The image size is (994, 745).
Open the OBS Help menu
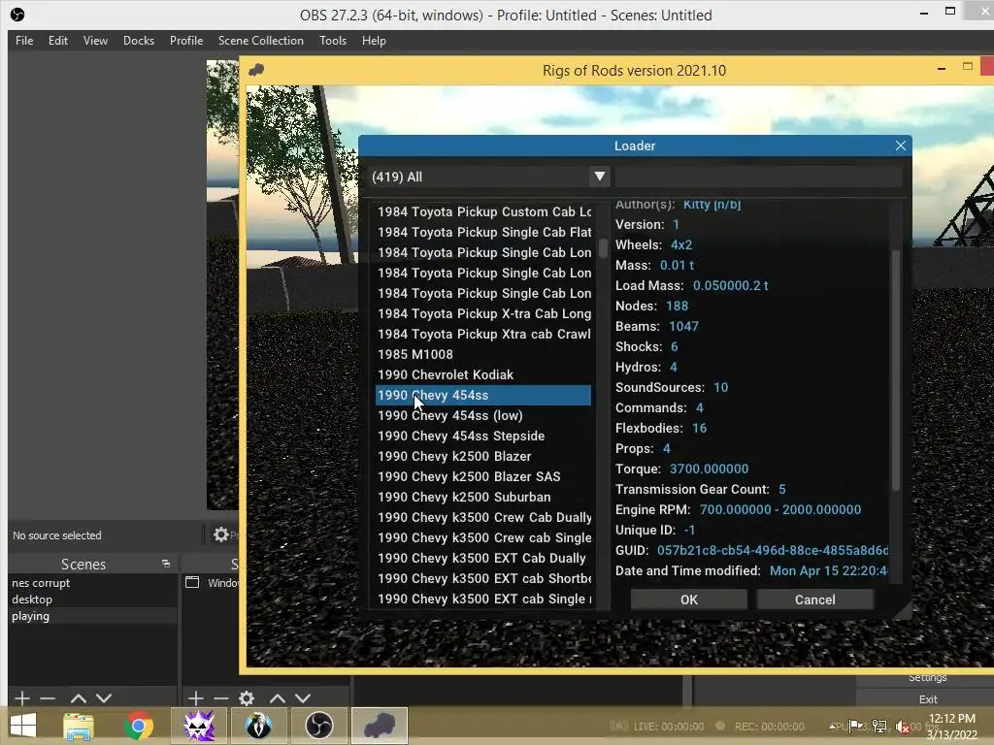[x=374, y=41]
